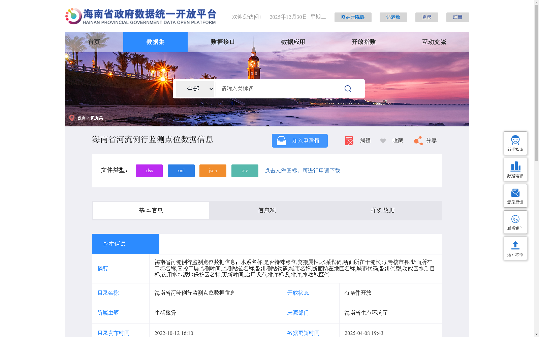Viewport: 539px width, 337px height.
Task: Open the 全部 search category dropdown
Action: 195,89
